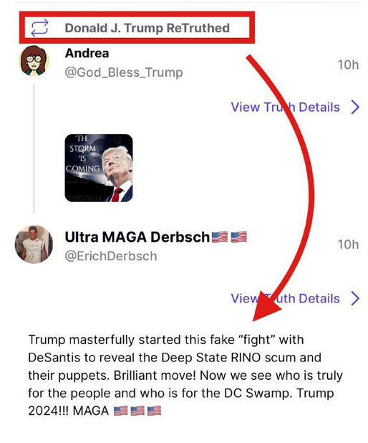Open The Storm Is Coming image thumbnail
The image size is (368, 443).
(x=99, y=168)
